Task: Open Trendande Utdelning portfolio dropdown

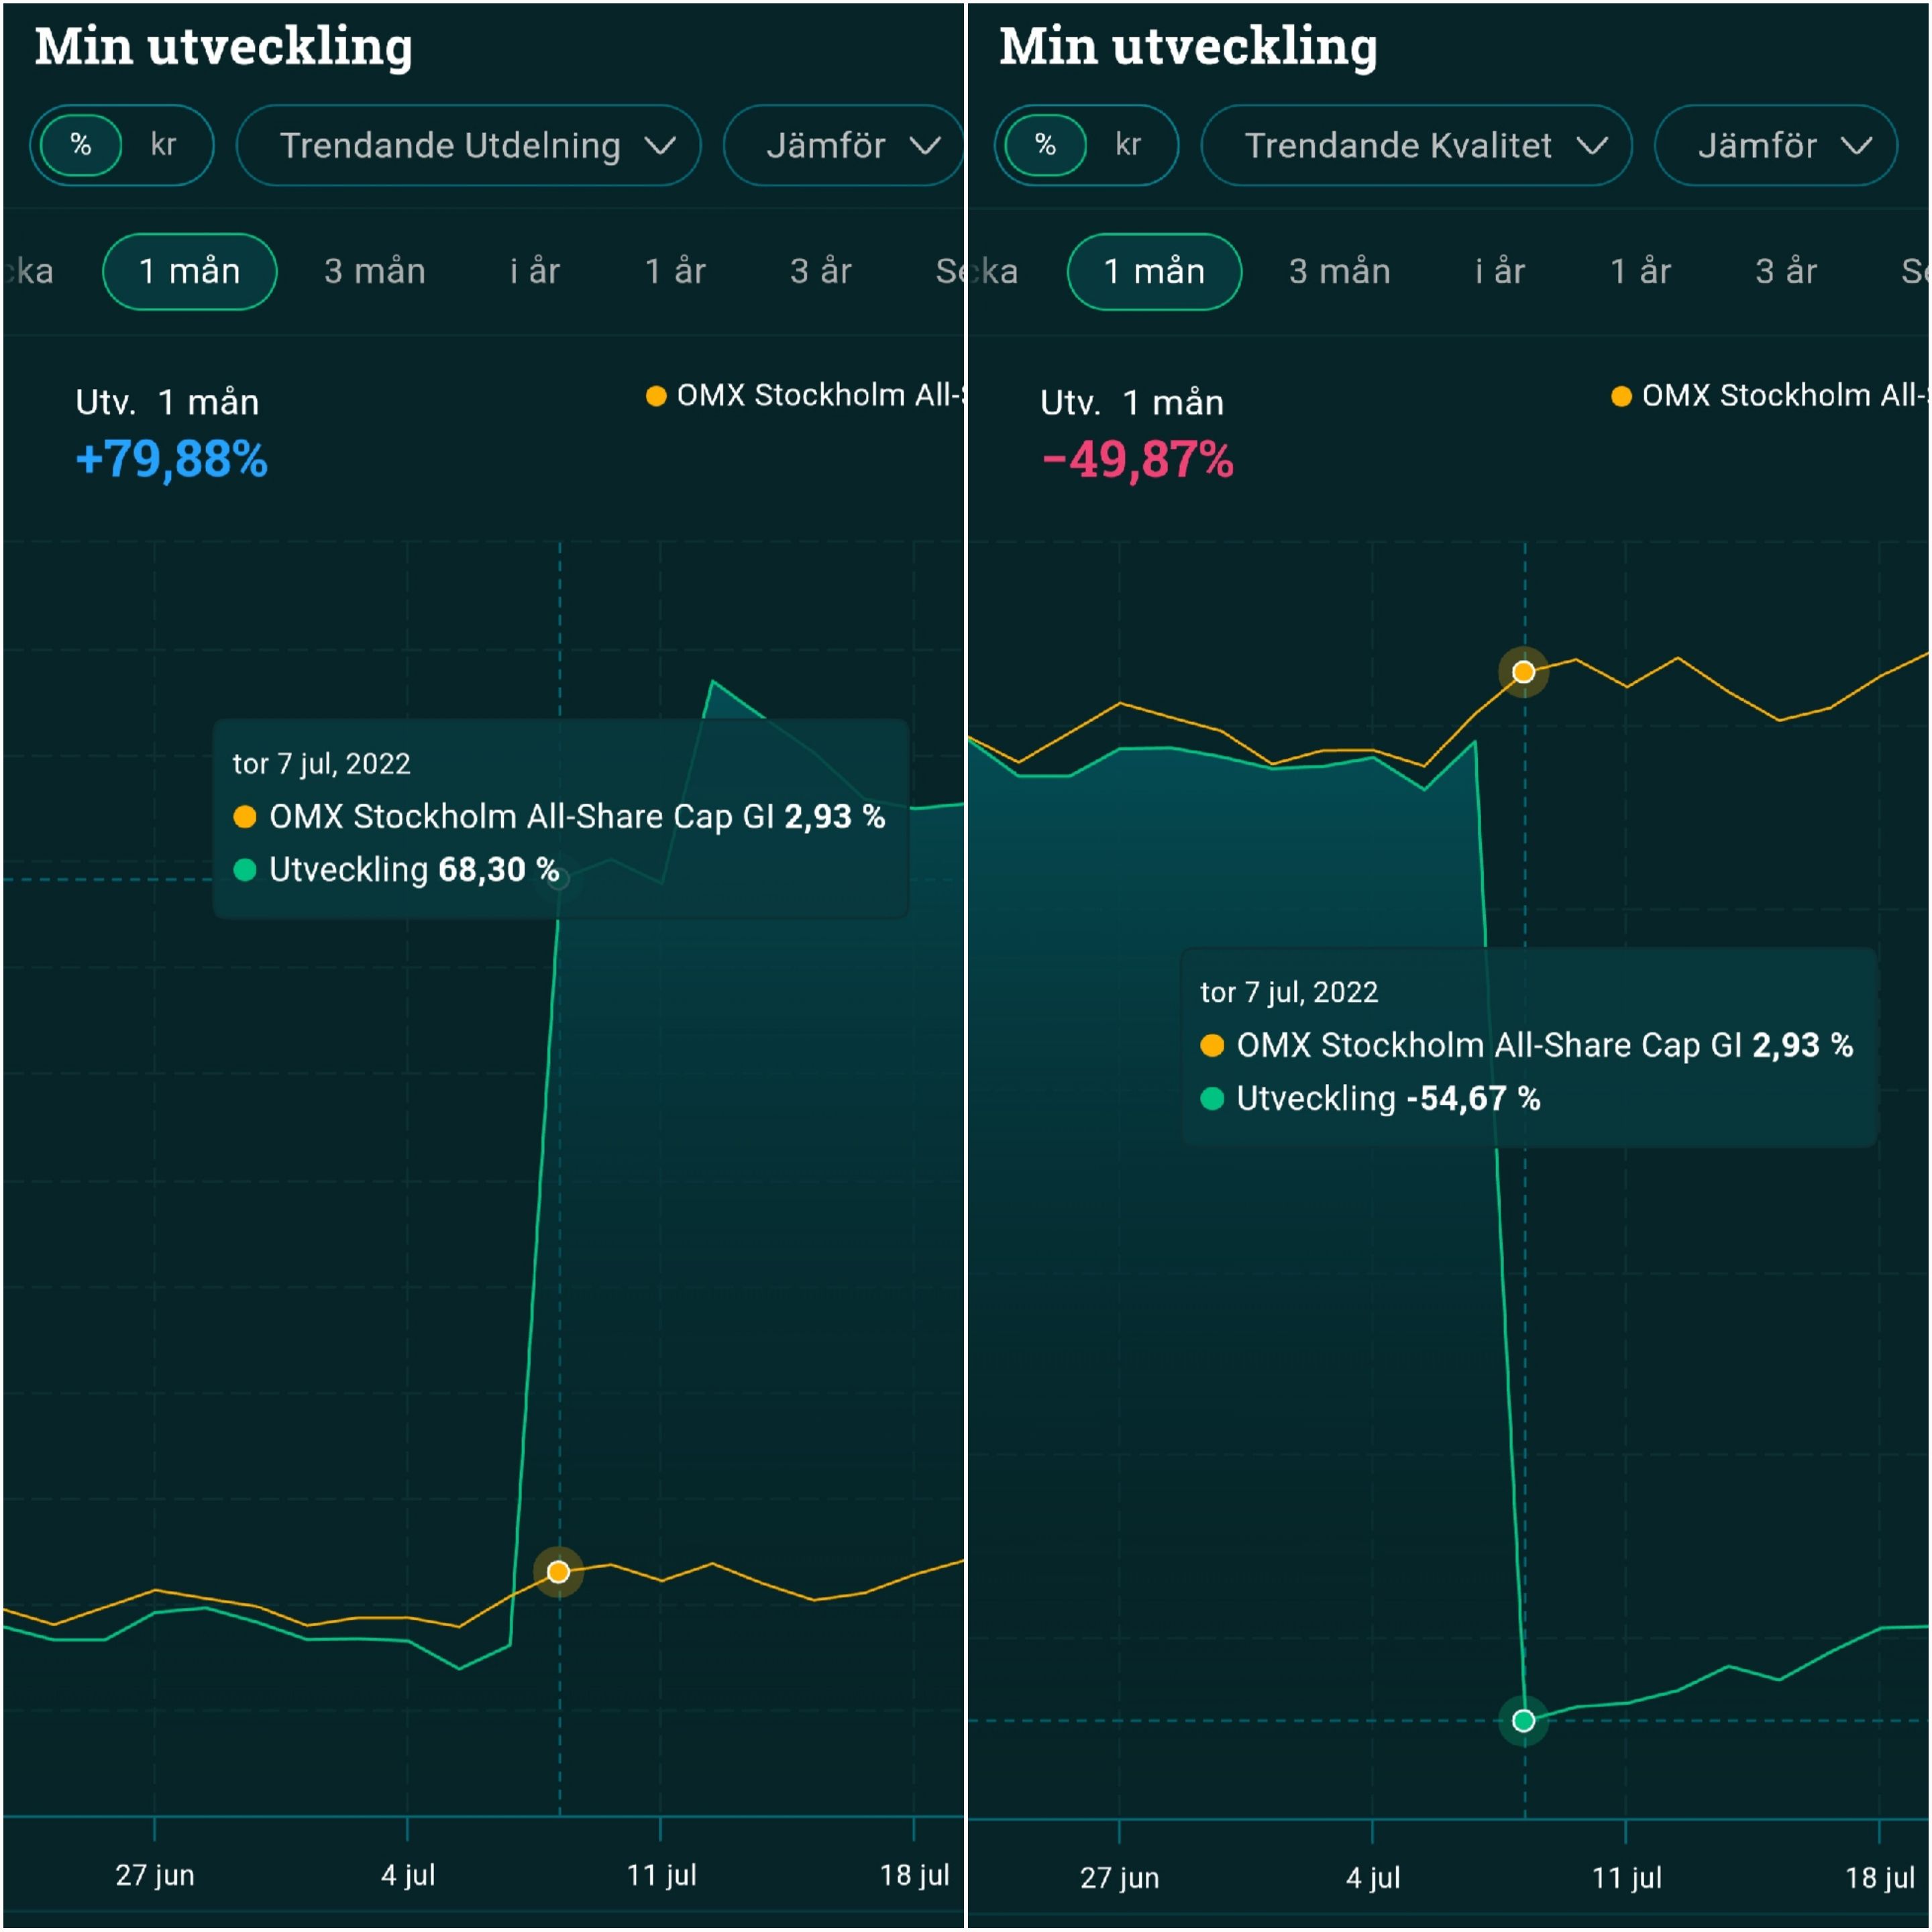Action: [x=468, y=146]
